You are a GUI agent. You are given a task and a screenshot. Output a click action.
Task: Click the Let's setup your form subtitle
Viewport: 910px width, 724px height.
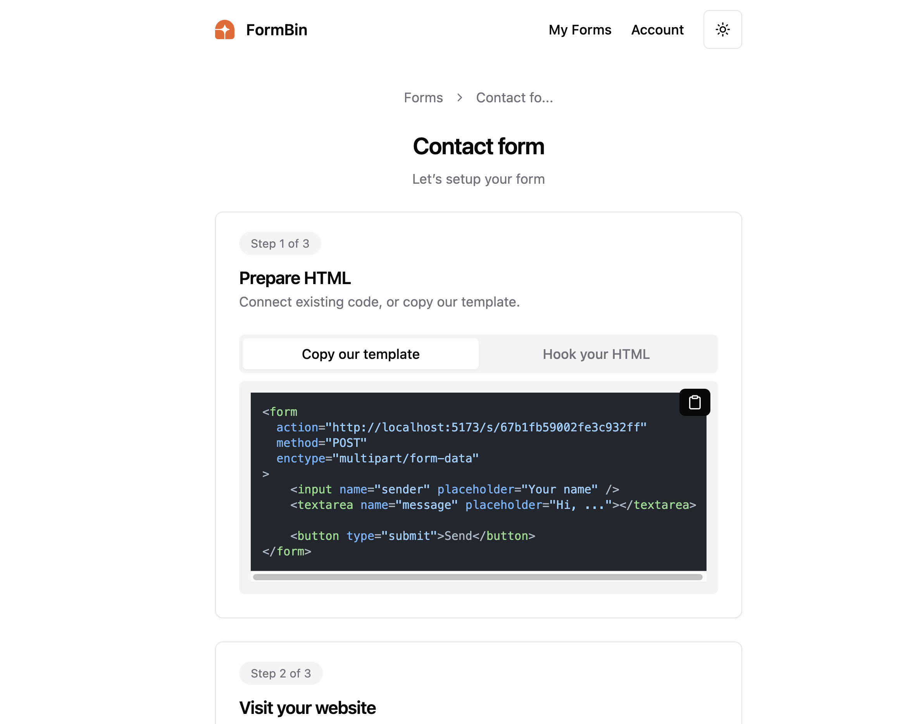point(478,179)
